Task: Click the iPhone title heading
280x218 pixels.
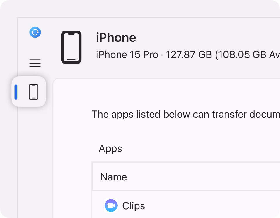Action: coord(116,37)
